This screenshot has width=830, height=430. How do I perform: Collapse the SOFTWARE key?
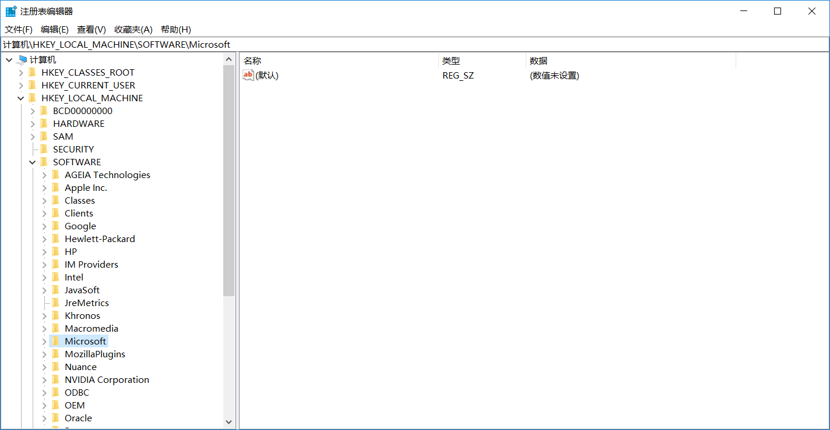pos(33,162)
